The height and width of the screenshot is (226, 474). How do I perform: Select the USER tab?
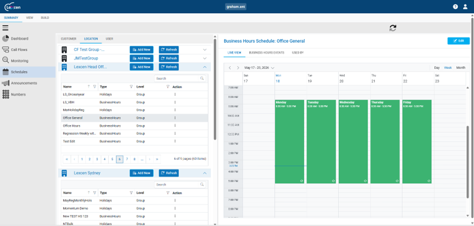109,38
